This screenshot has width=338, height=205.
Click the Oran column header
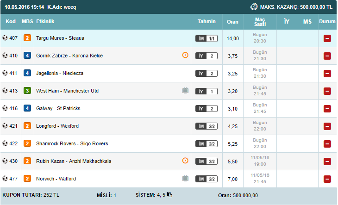tap(232, 22)
